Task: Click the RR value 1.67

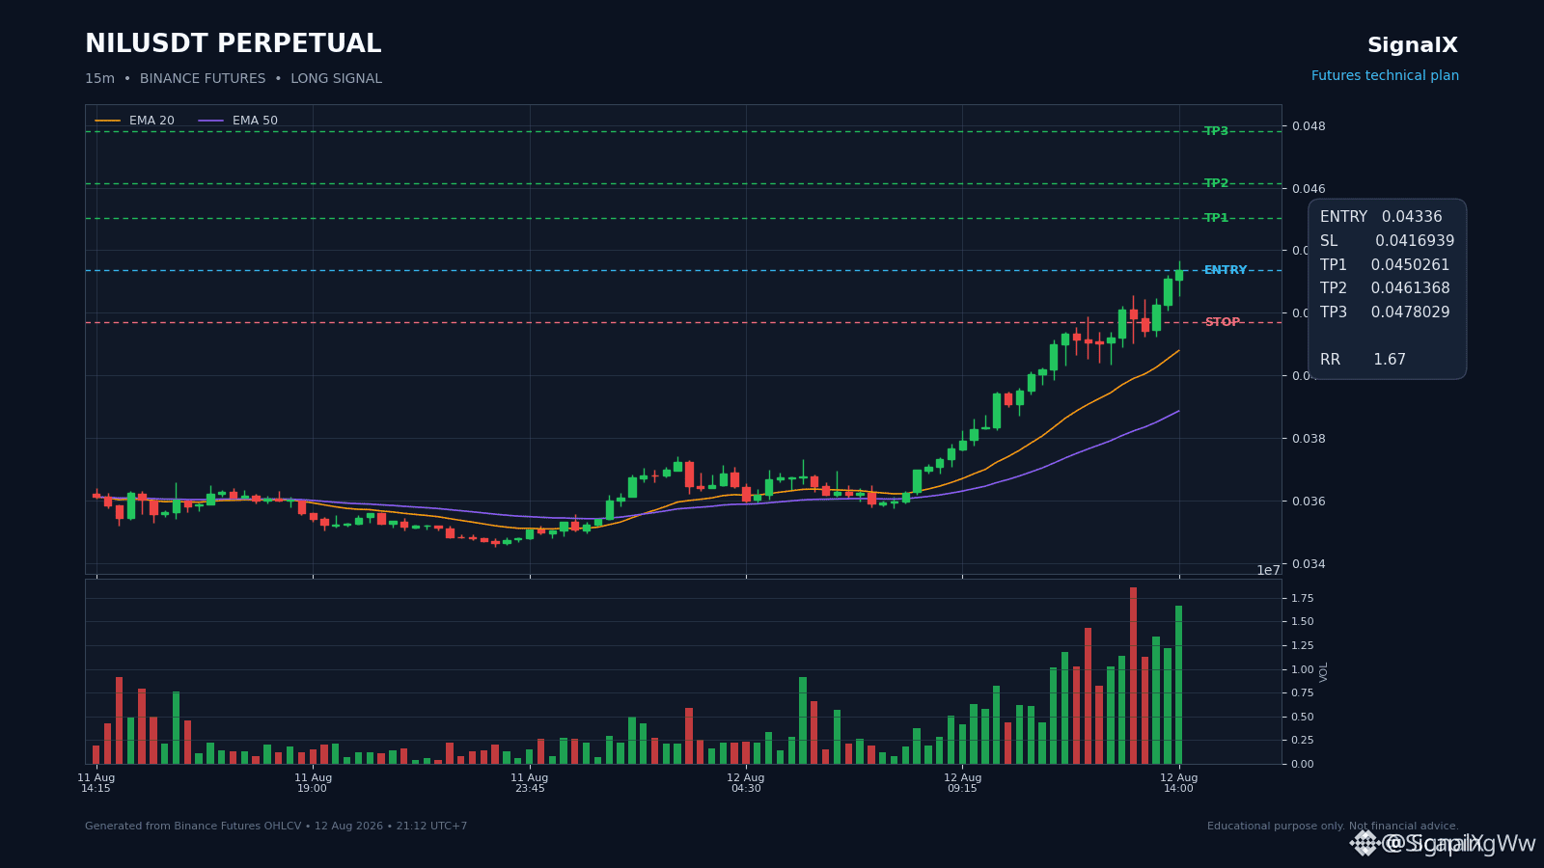Action: click(1390, 360)
